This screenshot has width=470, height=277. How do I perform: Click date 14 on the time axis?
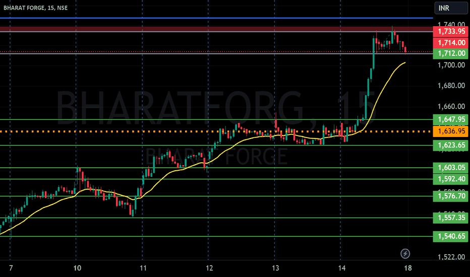click(341, 268)
